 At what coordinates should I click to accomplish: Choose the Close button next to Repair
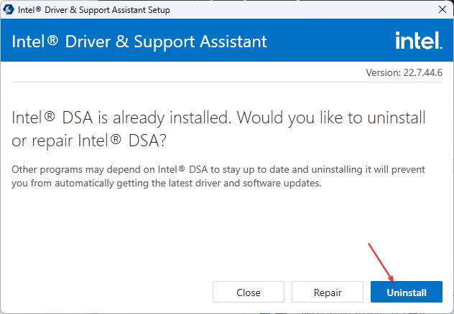click(x=249, y=292)
